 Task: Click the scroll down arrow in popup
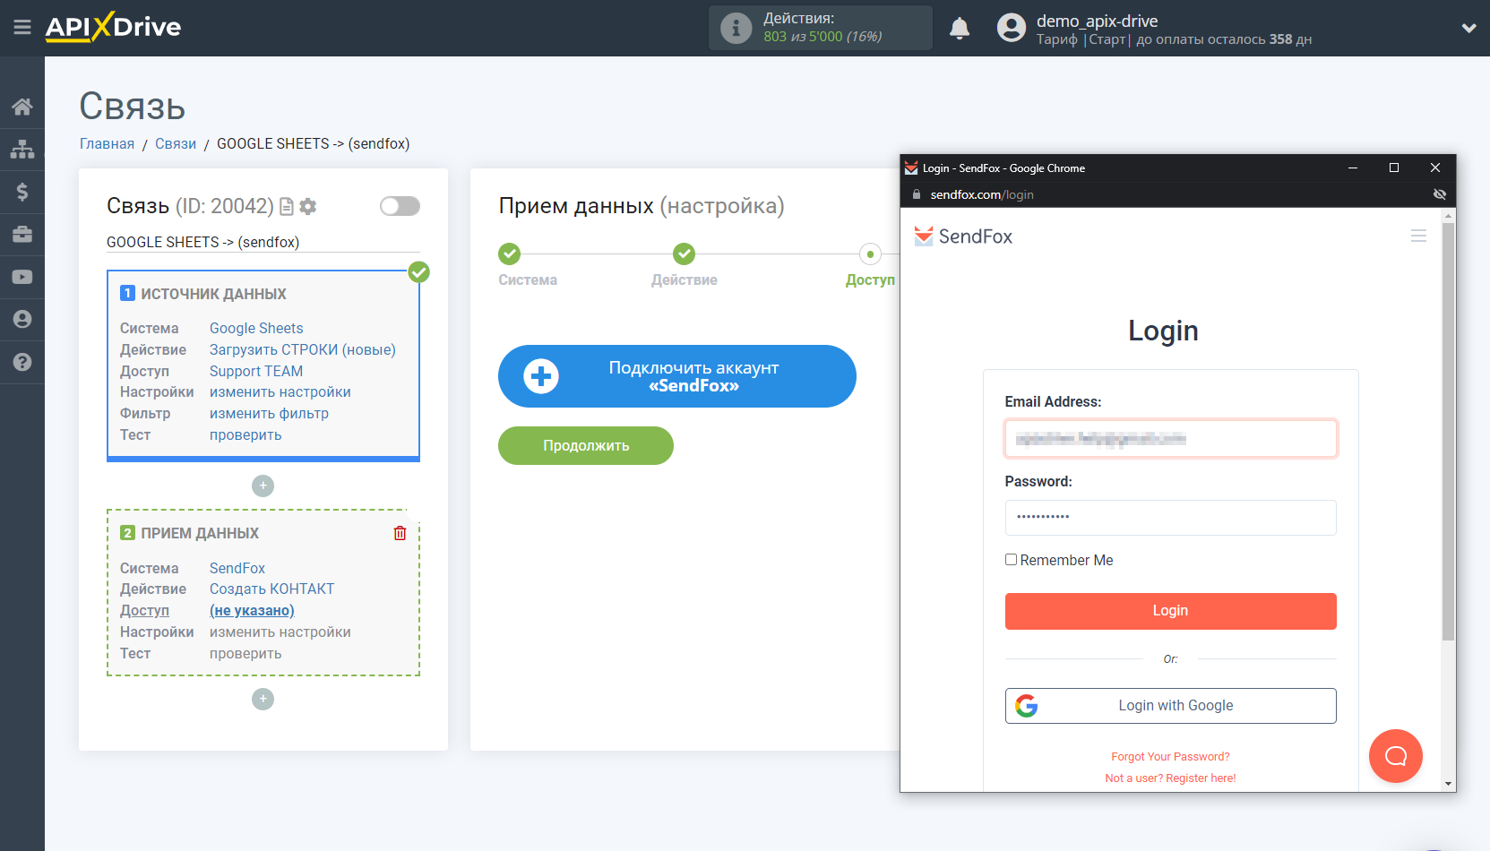(1448, 784)
